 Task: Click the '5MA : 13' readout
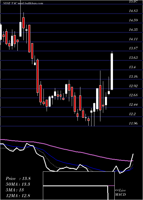click(15, 190)
